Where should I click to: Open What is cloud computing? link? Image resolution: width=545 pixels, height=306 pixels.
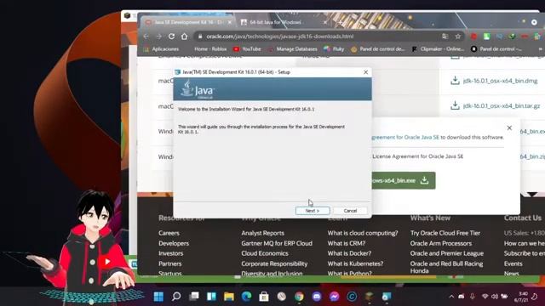[x=363, y=233]
